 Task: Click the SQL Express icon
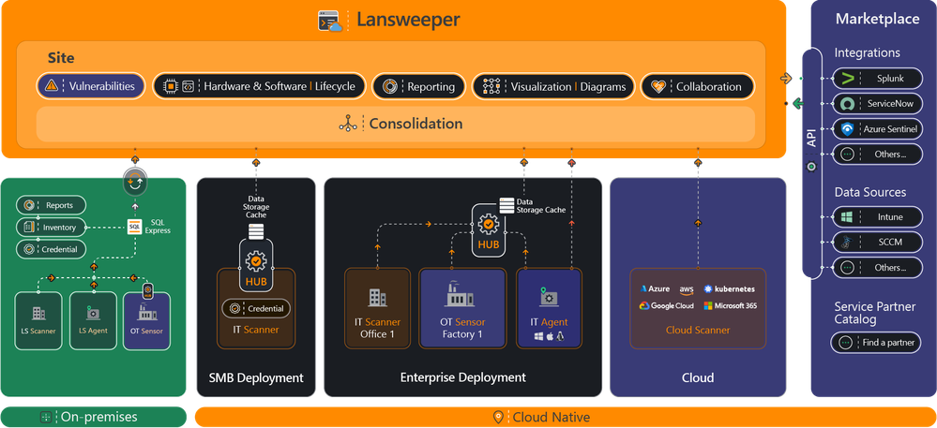133,226
